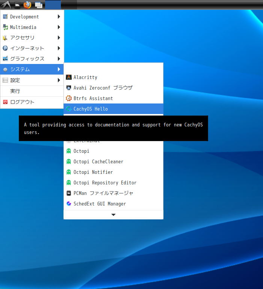Click the blue taskbar window button
This screenshot has width=263, height=289.
pos(53,5)
